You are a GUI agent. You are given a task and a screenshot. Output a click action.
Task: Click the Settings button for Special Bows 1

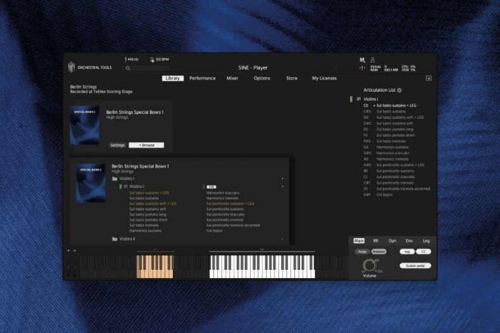(x=117, y=145)
